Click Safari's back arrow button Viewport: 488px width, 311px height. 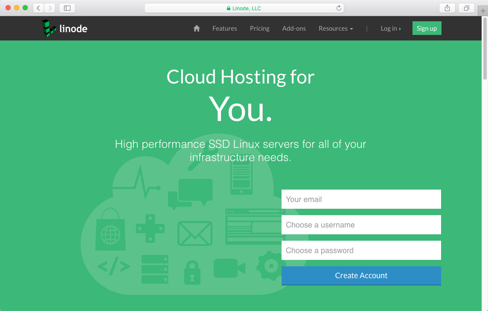coord(38,8)
